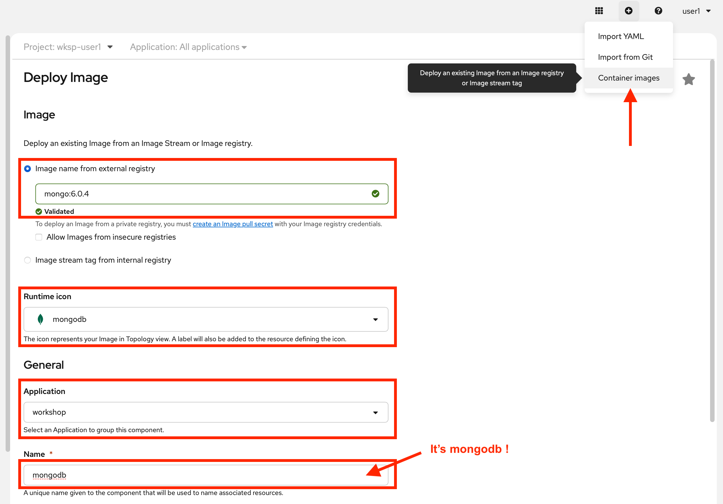Open the user1 account menu

[x=696, y=11]
